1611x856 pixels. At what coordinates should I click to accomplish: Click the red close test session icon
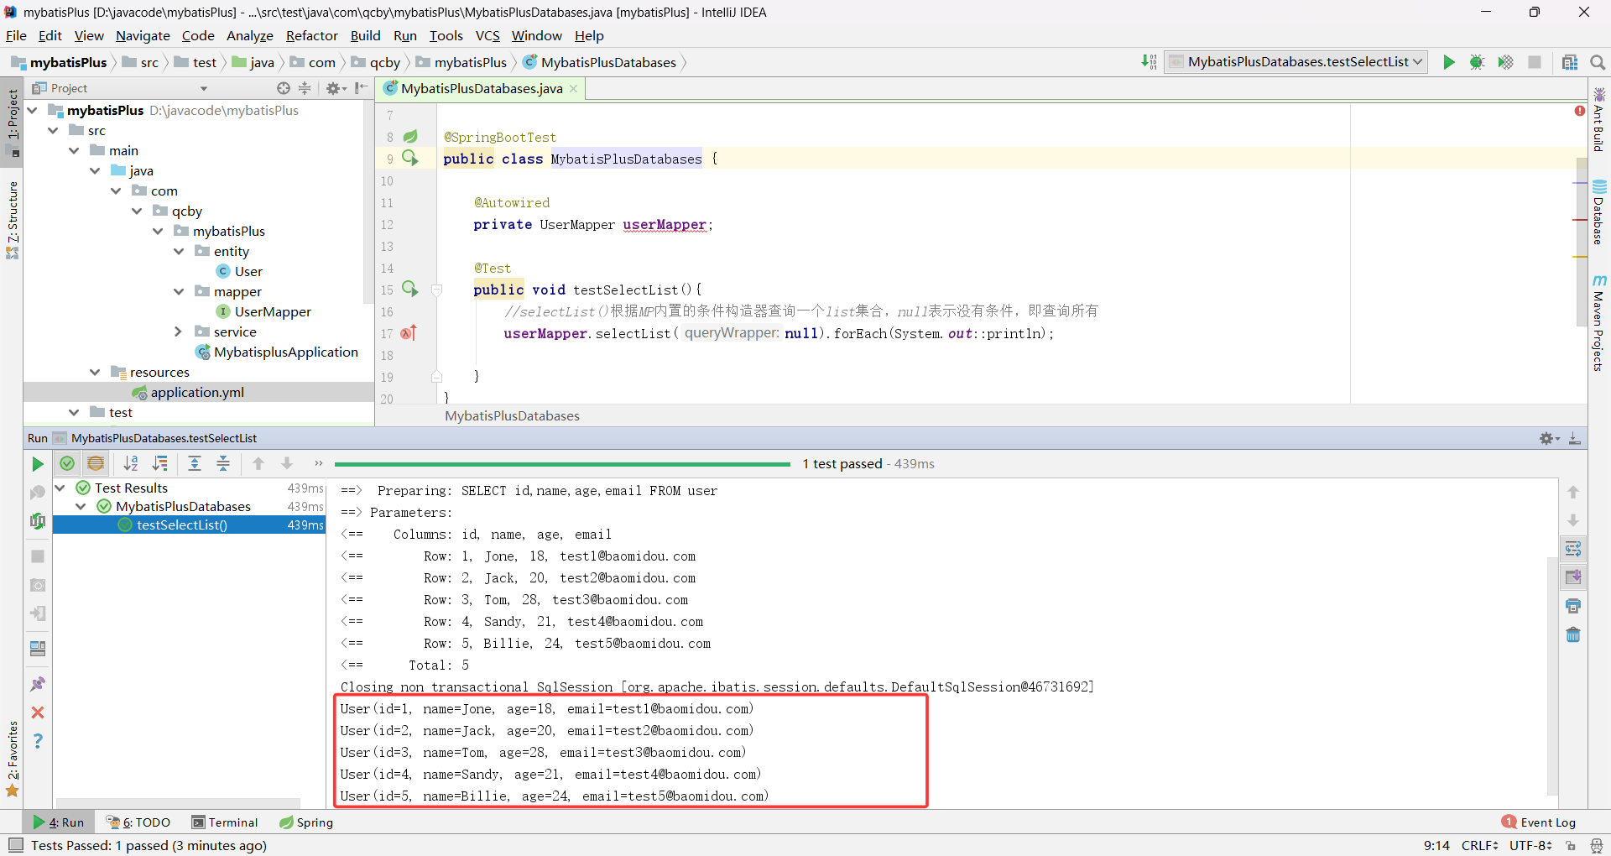(37, 712)
